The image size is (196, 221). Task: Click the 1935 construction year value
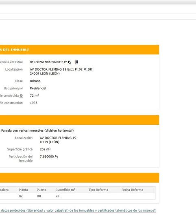(34, 103)
